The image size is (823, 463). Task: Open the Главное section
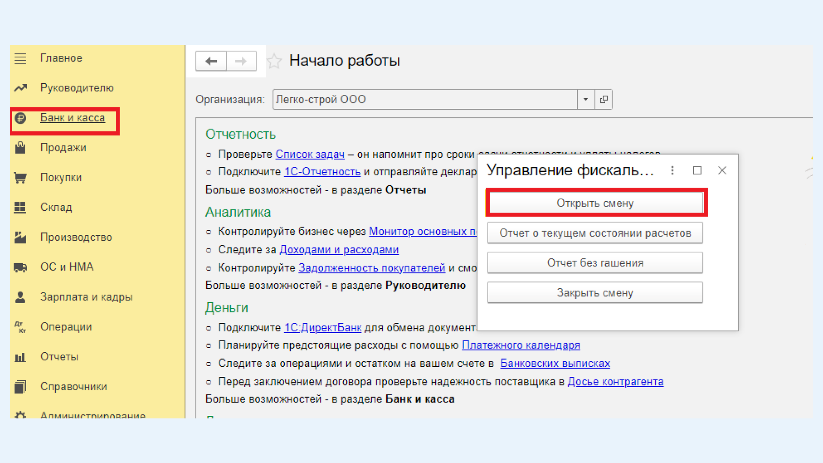tap(61, 58)
